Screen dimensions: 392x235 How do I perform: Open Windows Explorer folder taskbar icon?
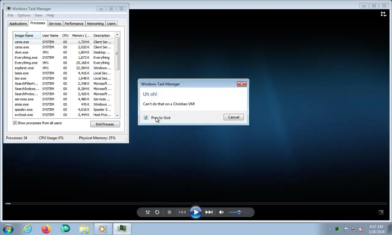pyautogui.click(x=84, y=229)
